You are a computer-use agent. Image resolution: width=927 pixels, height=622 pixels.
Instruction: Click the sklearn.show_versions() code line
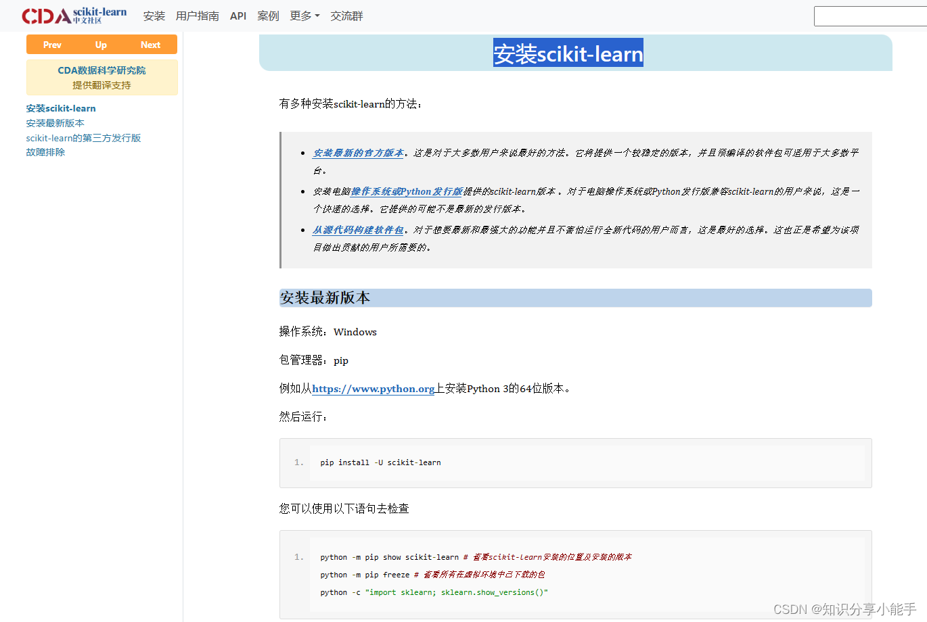click(434, 592)
